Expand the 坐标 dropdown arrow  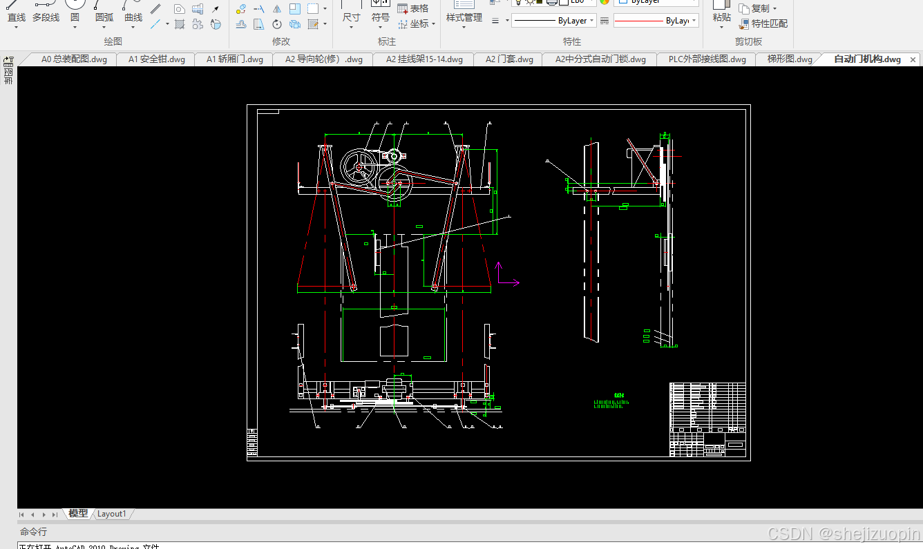tap(433, 24)
